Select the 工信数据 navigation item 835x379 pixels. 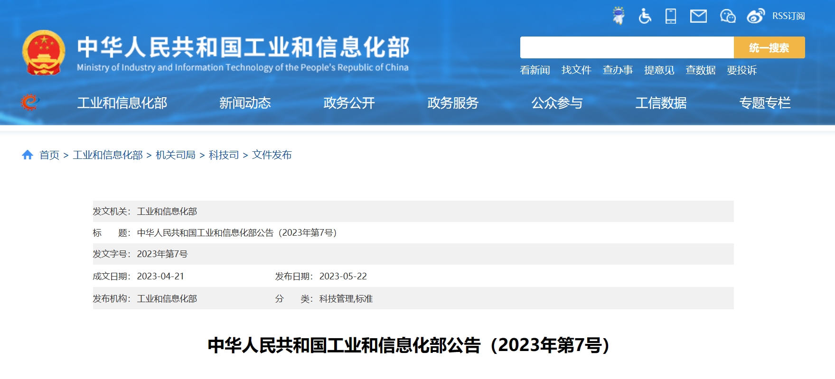coord(661,103)
